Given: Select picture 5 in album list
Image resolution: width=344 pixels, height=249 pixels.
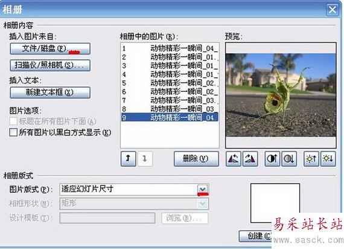Looking at the screenshot, I should pos(170,83).
